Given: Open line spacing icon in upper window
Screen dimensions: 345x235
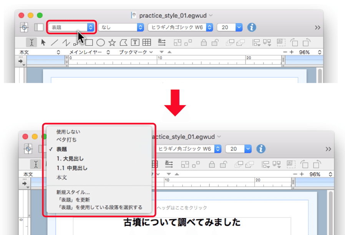Looking at the screenshot, I should [x=162, y=42].
